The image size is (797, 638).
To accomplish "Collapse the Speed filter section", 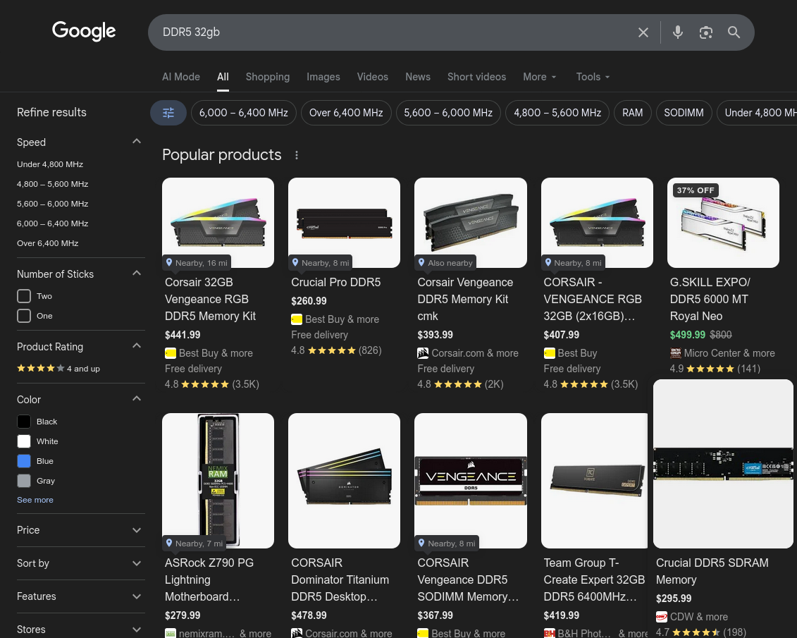I will [136, 141].
